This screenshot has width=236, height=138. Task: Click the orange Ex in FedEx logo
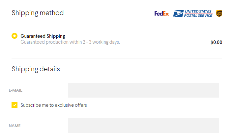166,14
